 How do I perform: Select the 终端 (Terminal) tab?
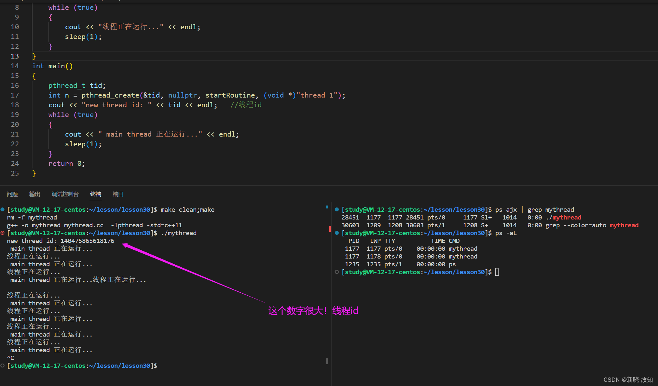[96, 194]
